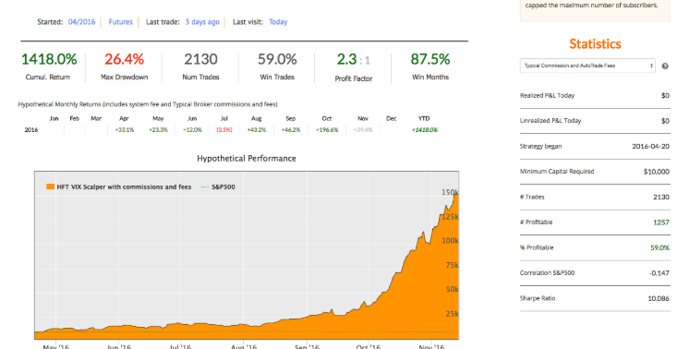Viewport: 677px width, 349px height.
Task: Click the 04/2016 started link
Action: (x=81, y=22)
